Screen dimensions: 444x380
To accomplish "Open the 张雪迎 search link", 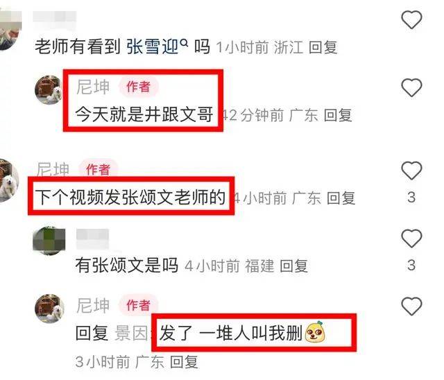I will point(153,46).
